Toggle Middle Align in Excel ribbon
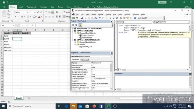194x109 pixels. point(49,12)
